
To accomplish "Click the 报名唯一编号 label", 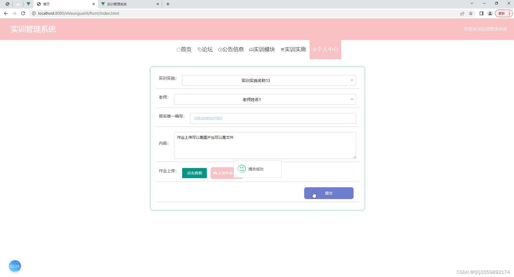I will (x=172, y=116).
